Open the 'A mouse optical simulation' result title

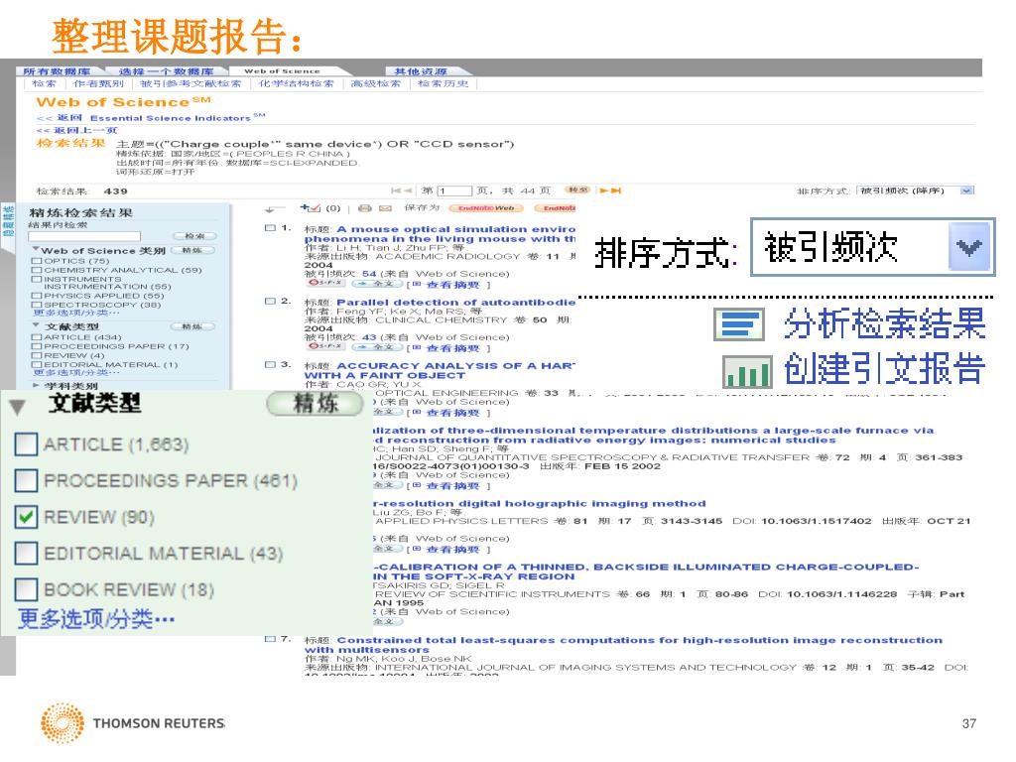tap(440, 234)
